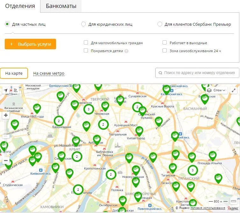Select branch pin right of Чеховская cluster
The height and width of the screenshot is (213, 240).
pyautogui.click(x=105, y=106)
